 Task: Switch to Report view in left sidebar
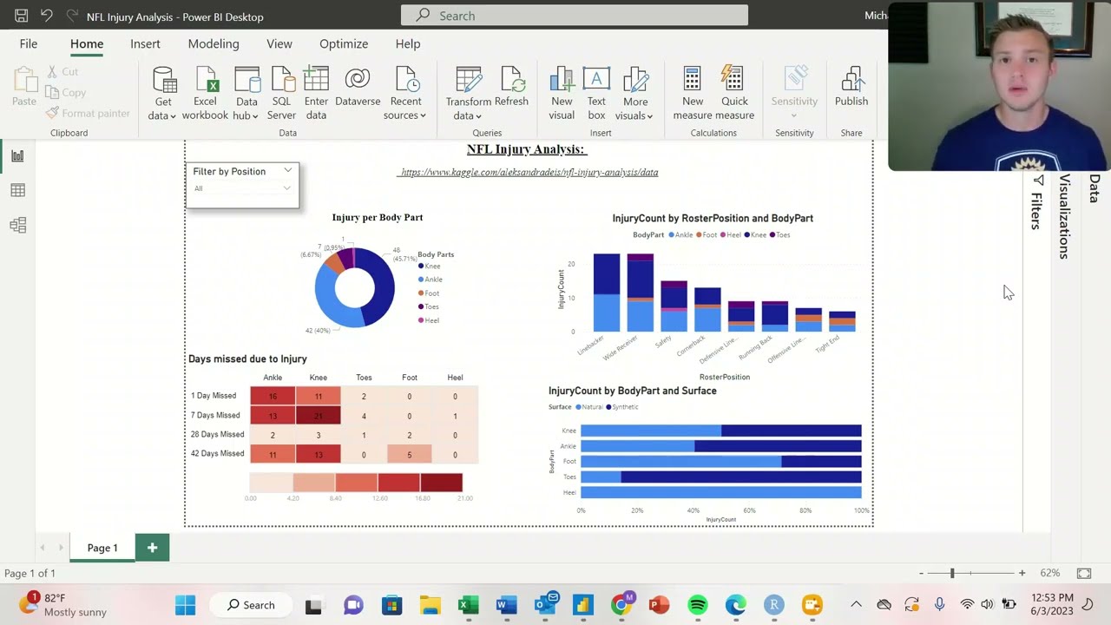pyautogui.click(x=17, y=156)
